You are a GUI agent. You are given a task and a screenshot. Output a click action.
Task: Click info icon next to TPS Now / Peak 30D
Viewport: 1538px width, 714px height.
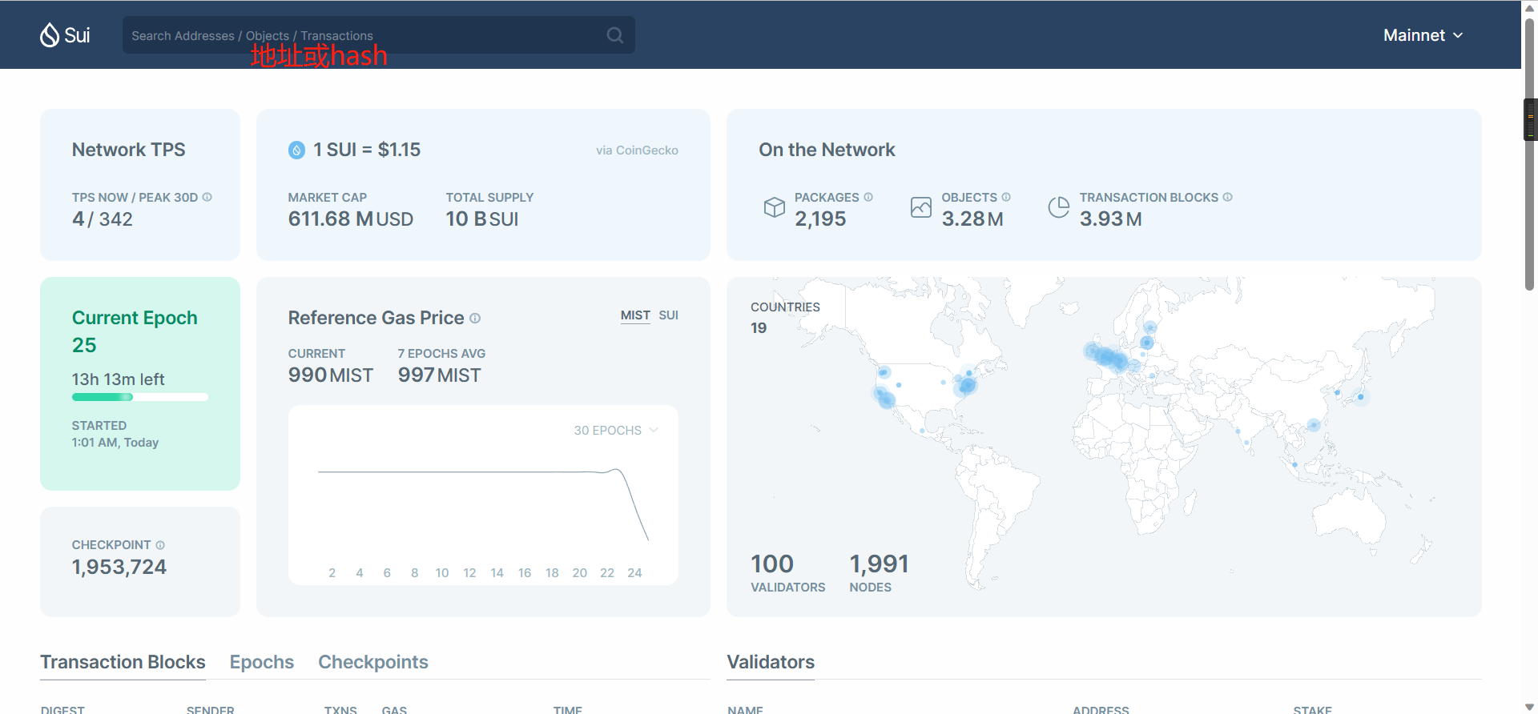tap(207, 197)
